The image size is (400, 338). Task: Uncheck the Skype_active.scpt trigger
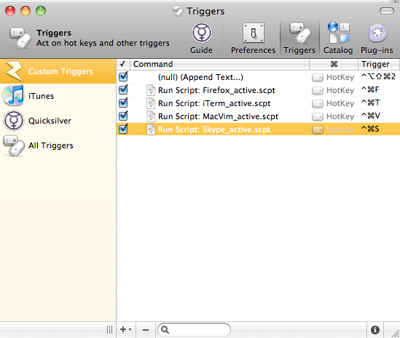click(x=123, y=129)
